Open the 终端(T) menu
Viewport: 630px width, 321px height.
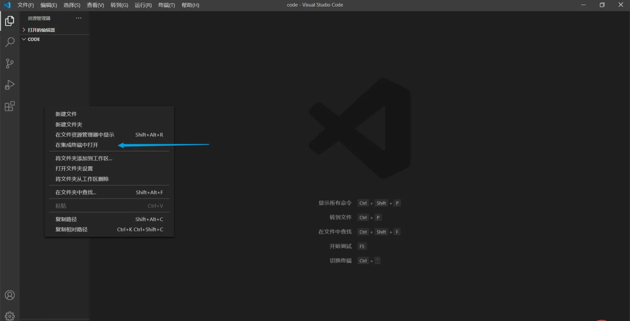tap(167, 5)
